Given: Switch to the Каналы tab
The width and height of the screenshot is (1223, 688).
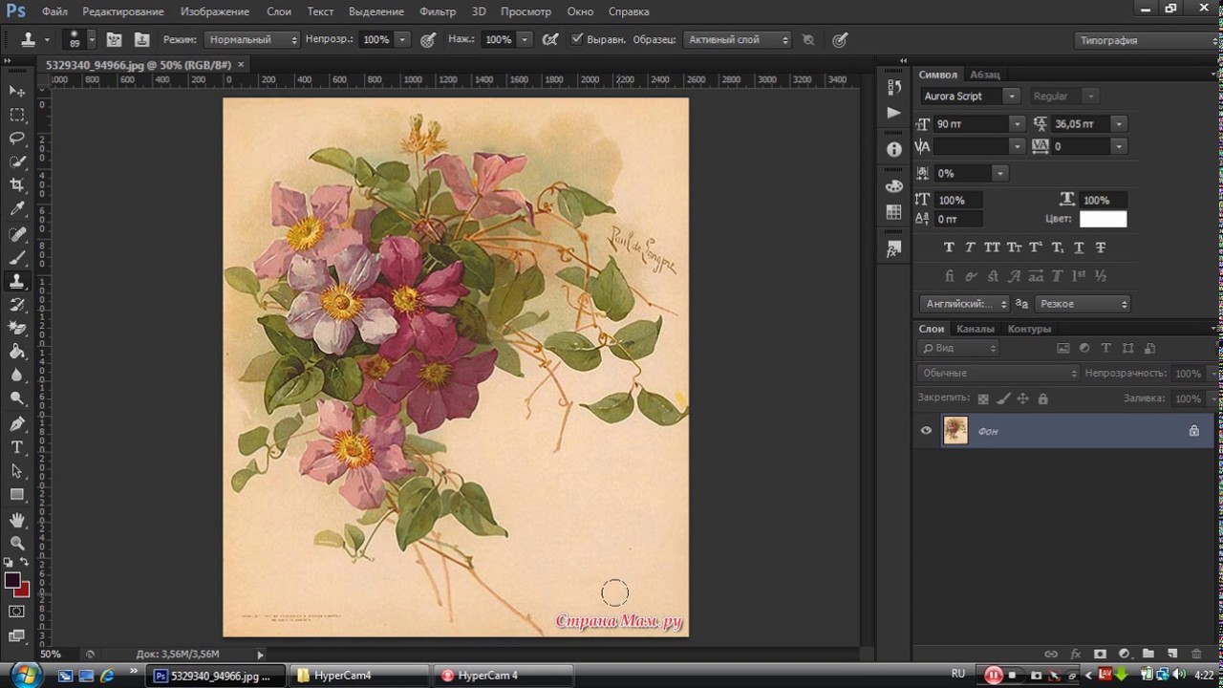Looking at the screenshot, I should 976,329.
